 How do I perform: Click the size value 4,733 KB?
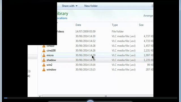(148, 41)
